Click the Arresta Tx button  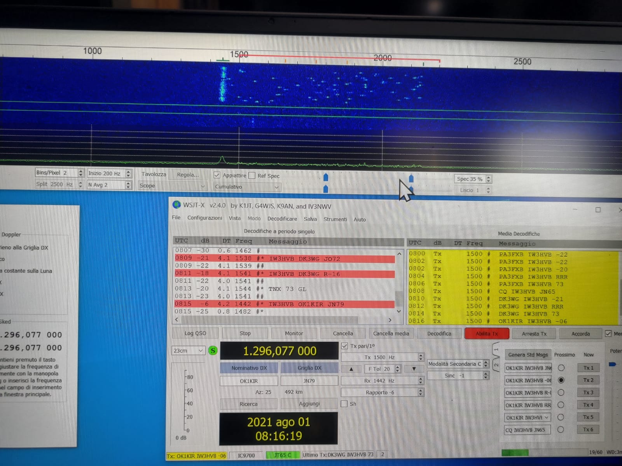pos(534,334)
